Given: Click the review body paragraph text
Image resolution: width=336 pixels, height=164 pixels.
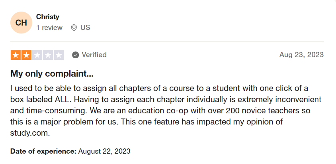Looking at the screenshot, I should pos(166,111).
